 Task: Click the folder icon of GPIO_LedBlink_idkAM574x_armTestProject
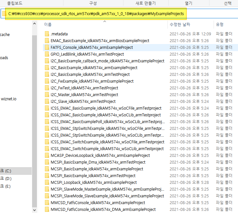47,54
